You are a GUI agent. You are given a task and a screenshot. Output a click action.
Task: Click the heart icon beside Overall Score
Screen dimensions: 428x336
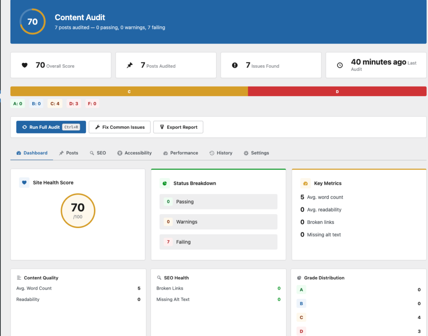click(25, 65)
